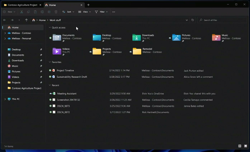Collapse the Favorites section
Image resolution: width=250 pixels, height=152 pixels.
click(50, 62)
